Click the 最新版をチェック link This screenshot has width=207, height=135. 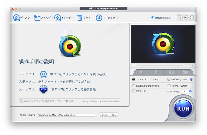point(163,18)
